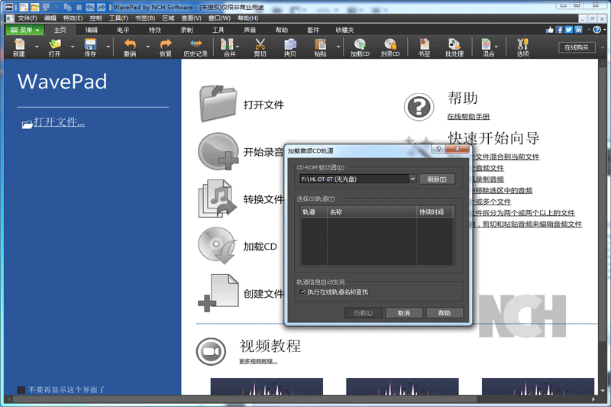Open 历史记录 (History) from toolbar
611x407 pixels.
[x=196, y=47]
